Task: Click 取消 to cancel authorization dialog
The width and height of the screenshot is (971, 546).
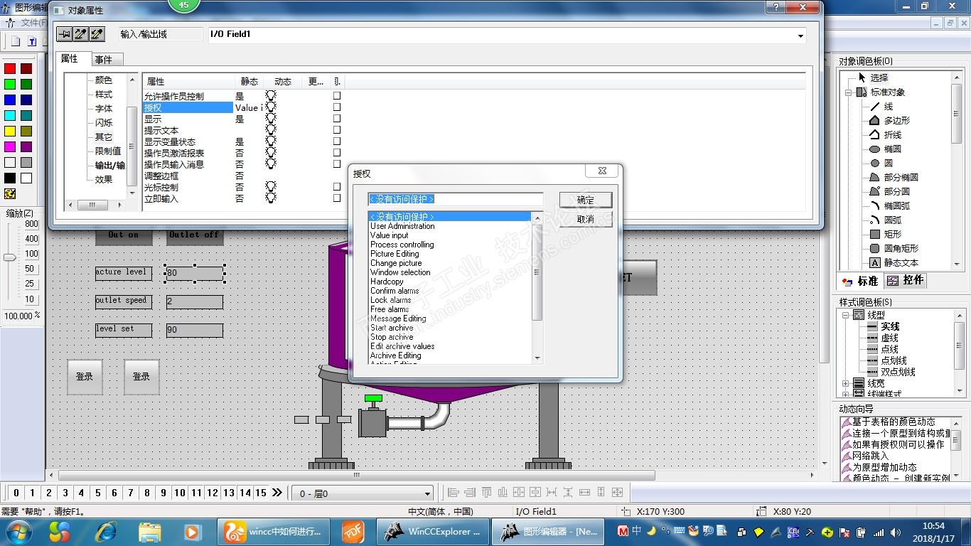Action: pos(586,219)
